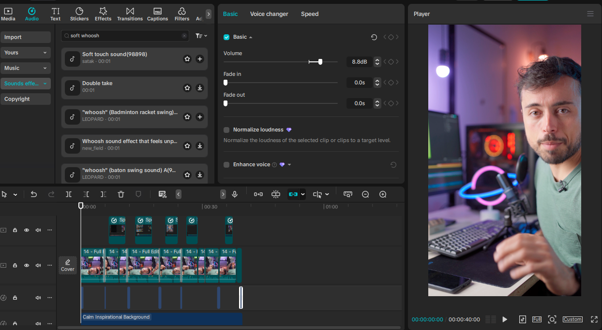Click the Volume slider handle
The height and width of the screenshot is (330, 602).
click(320, 62)
